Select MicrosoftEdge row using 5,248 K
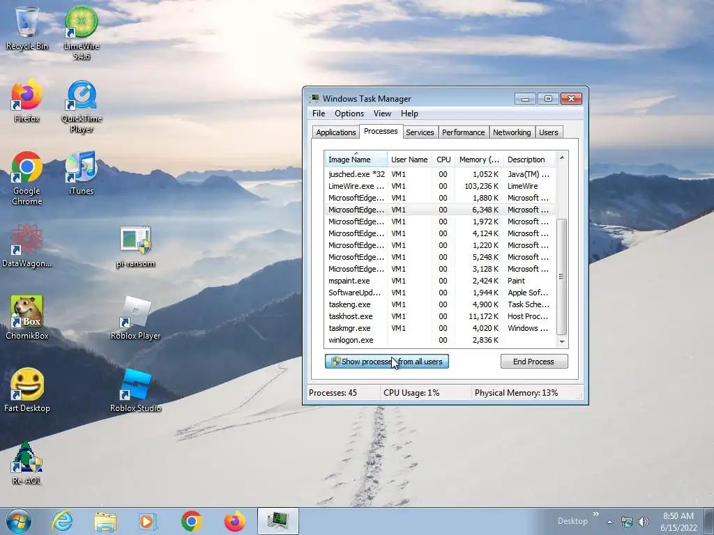The width and height of the screenshot is (714, 535). coord(440,257)
